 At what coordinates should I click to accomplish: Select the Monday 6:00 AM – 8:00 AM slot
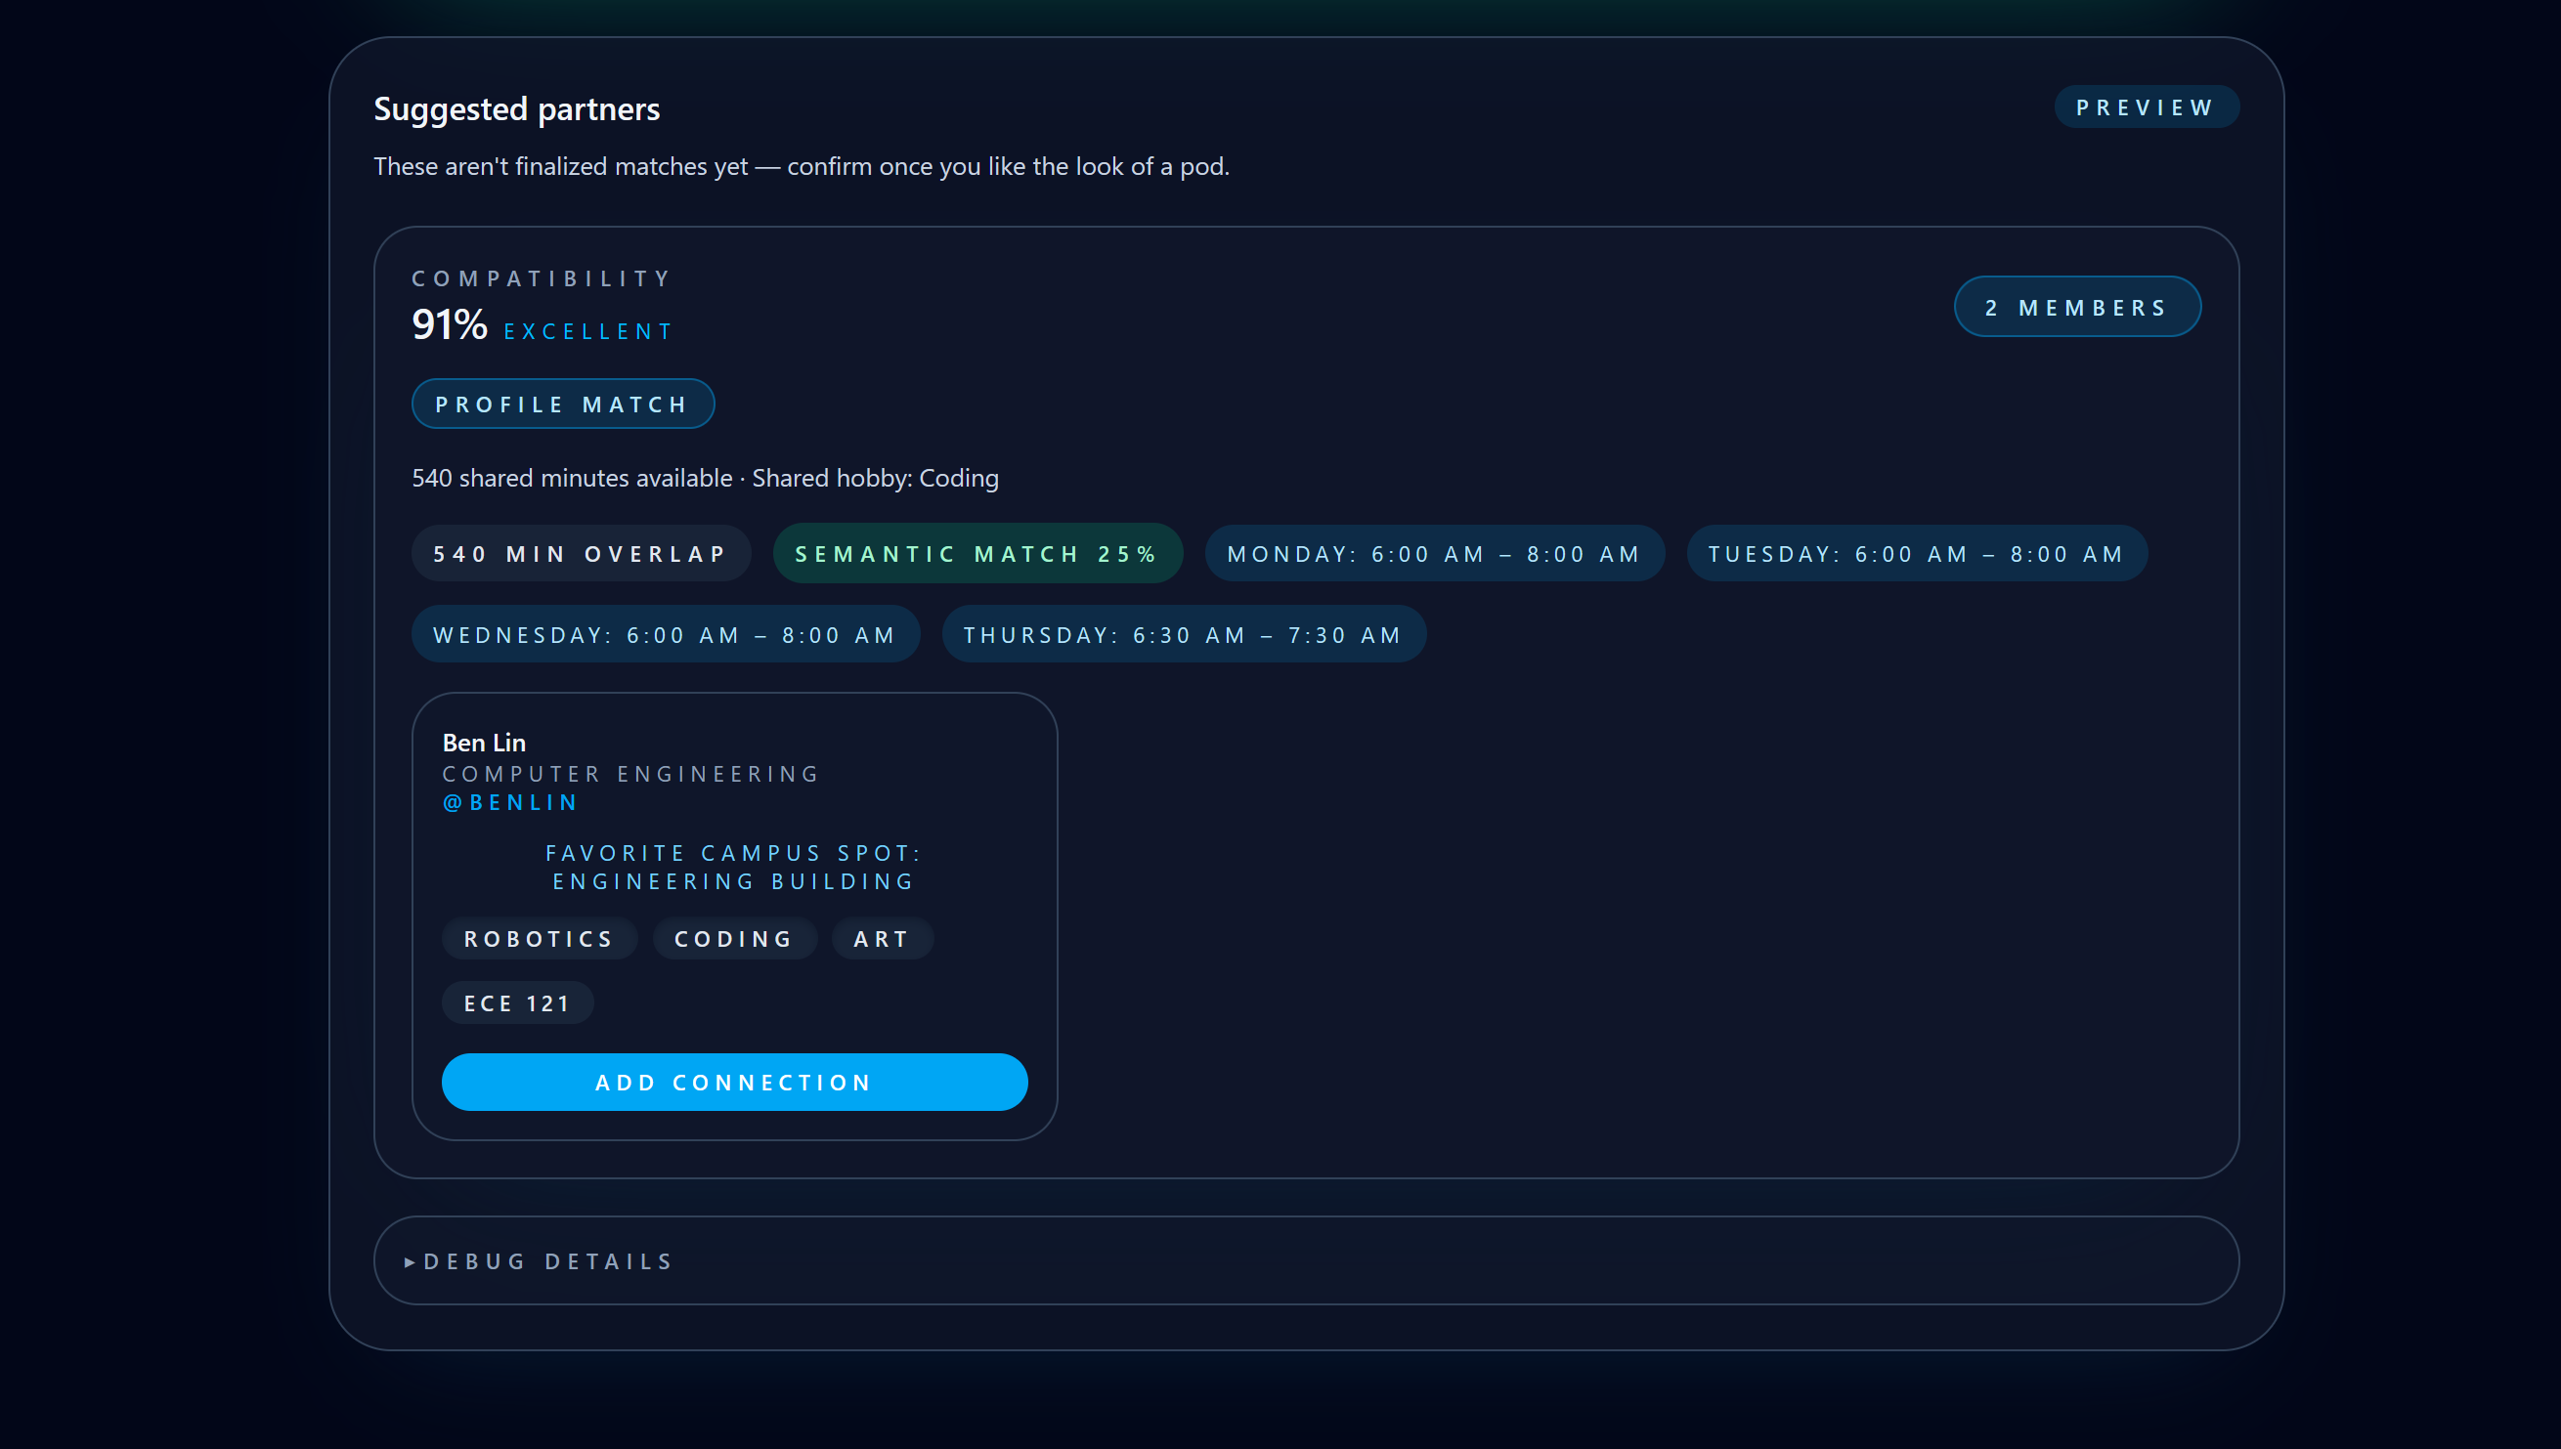click(1433, 553)
